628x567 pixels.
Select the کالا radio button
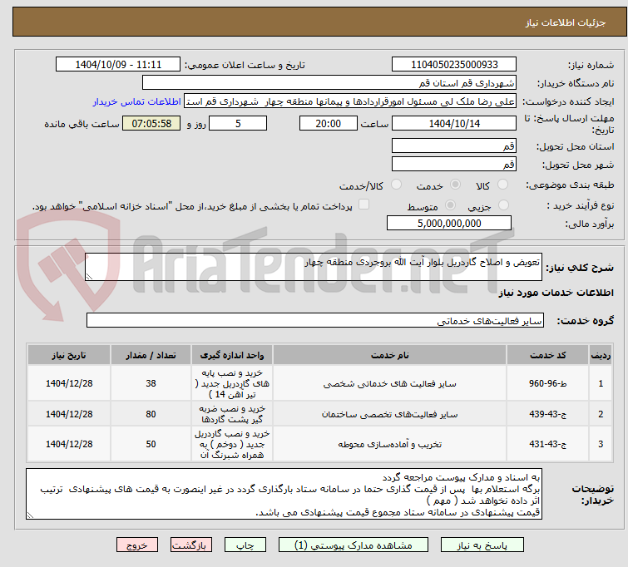(502, 185)
